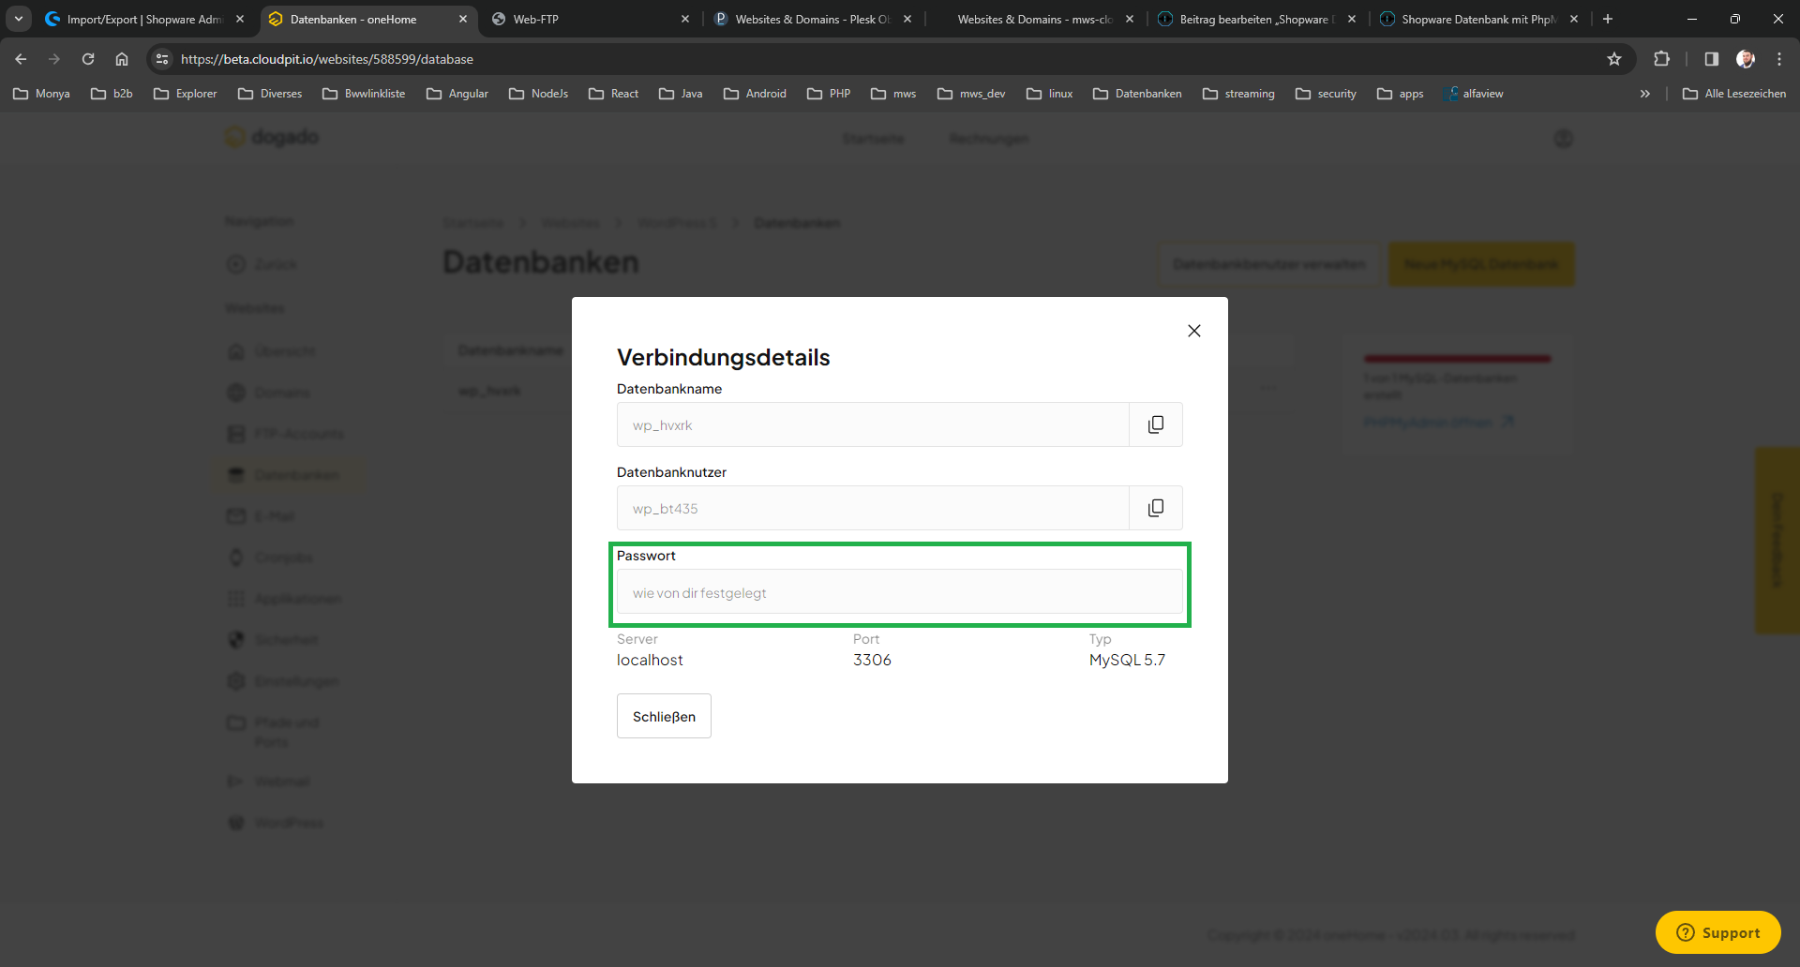Click the Datenbankname text field

click(872, 424)
